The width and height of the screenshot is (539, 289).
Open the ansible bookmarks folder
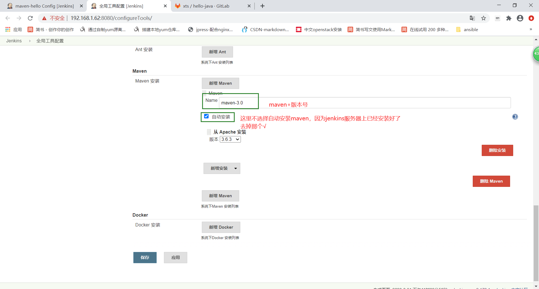coord(467,29)
